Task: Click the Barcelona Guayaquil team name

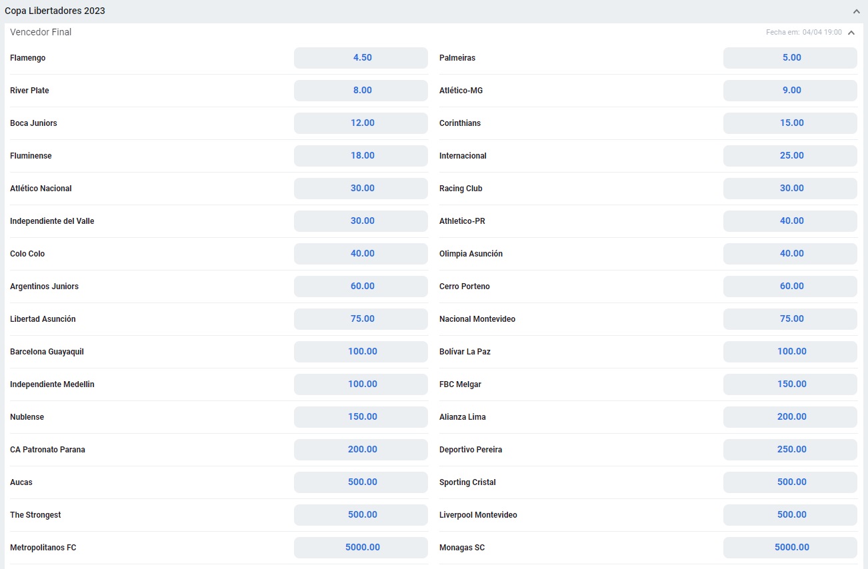Action: 47,352
